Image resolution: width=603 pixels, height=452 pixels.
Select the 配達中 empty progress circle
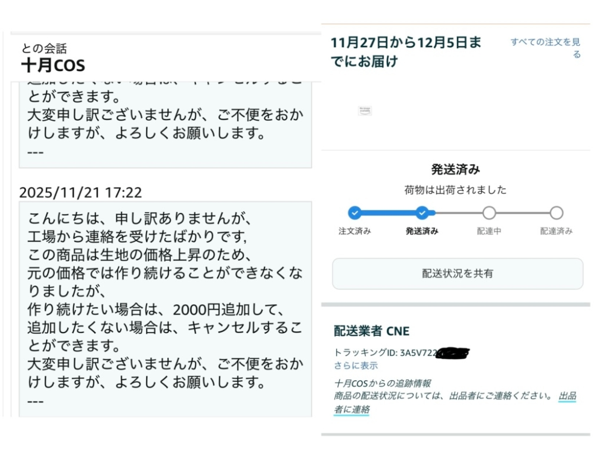pyautogui.click(x=489, y=212)
